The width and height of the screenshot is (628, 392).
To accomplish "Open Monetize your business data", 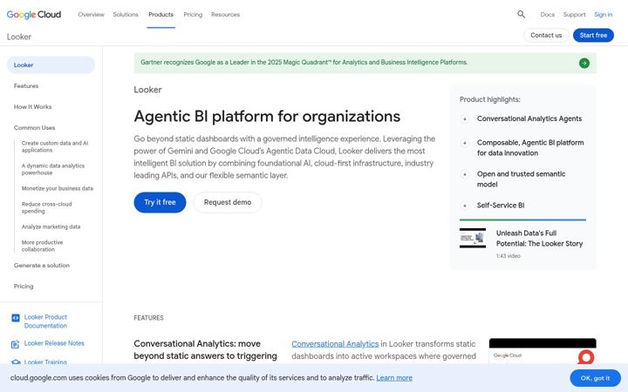I will [58, 188].
